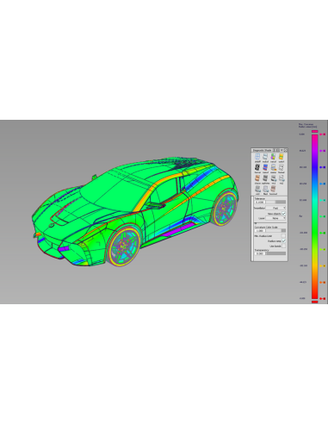Select the cyan color ramp marker
328x424 pixels.
(323, 200)
